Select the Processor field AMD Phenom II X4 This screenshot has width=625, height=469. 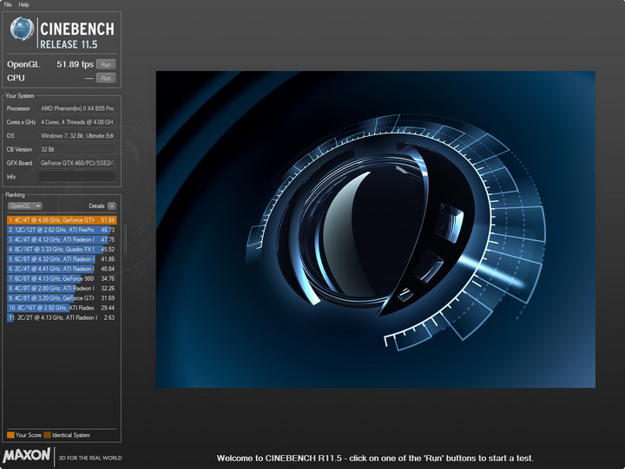tap(77, 108)
